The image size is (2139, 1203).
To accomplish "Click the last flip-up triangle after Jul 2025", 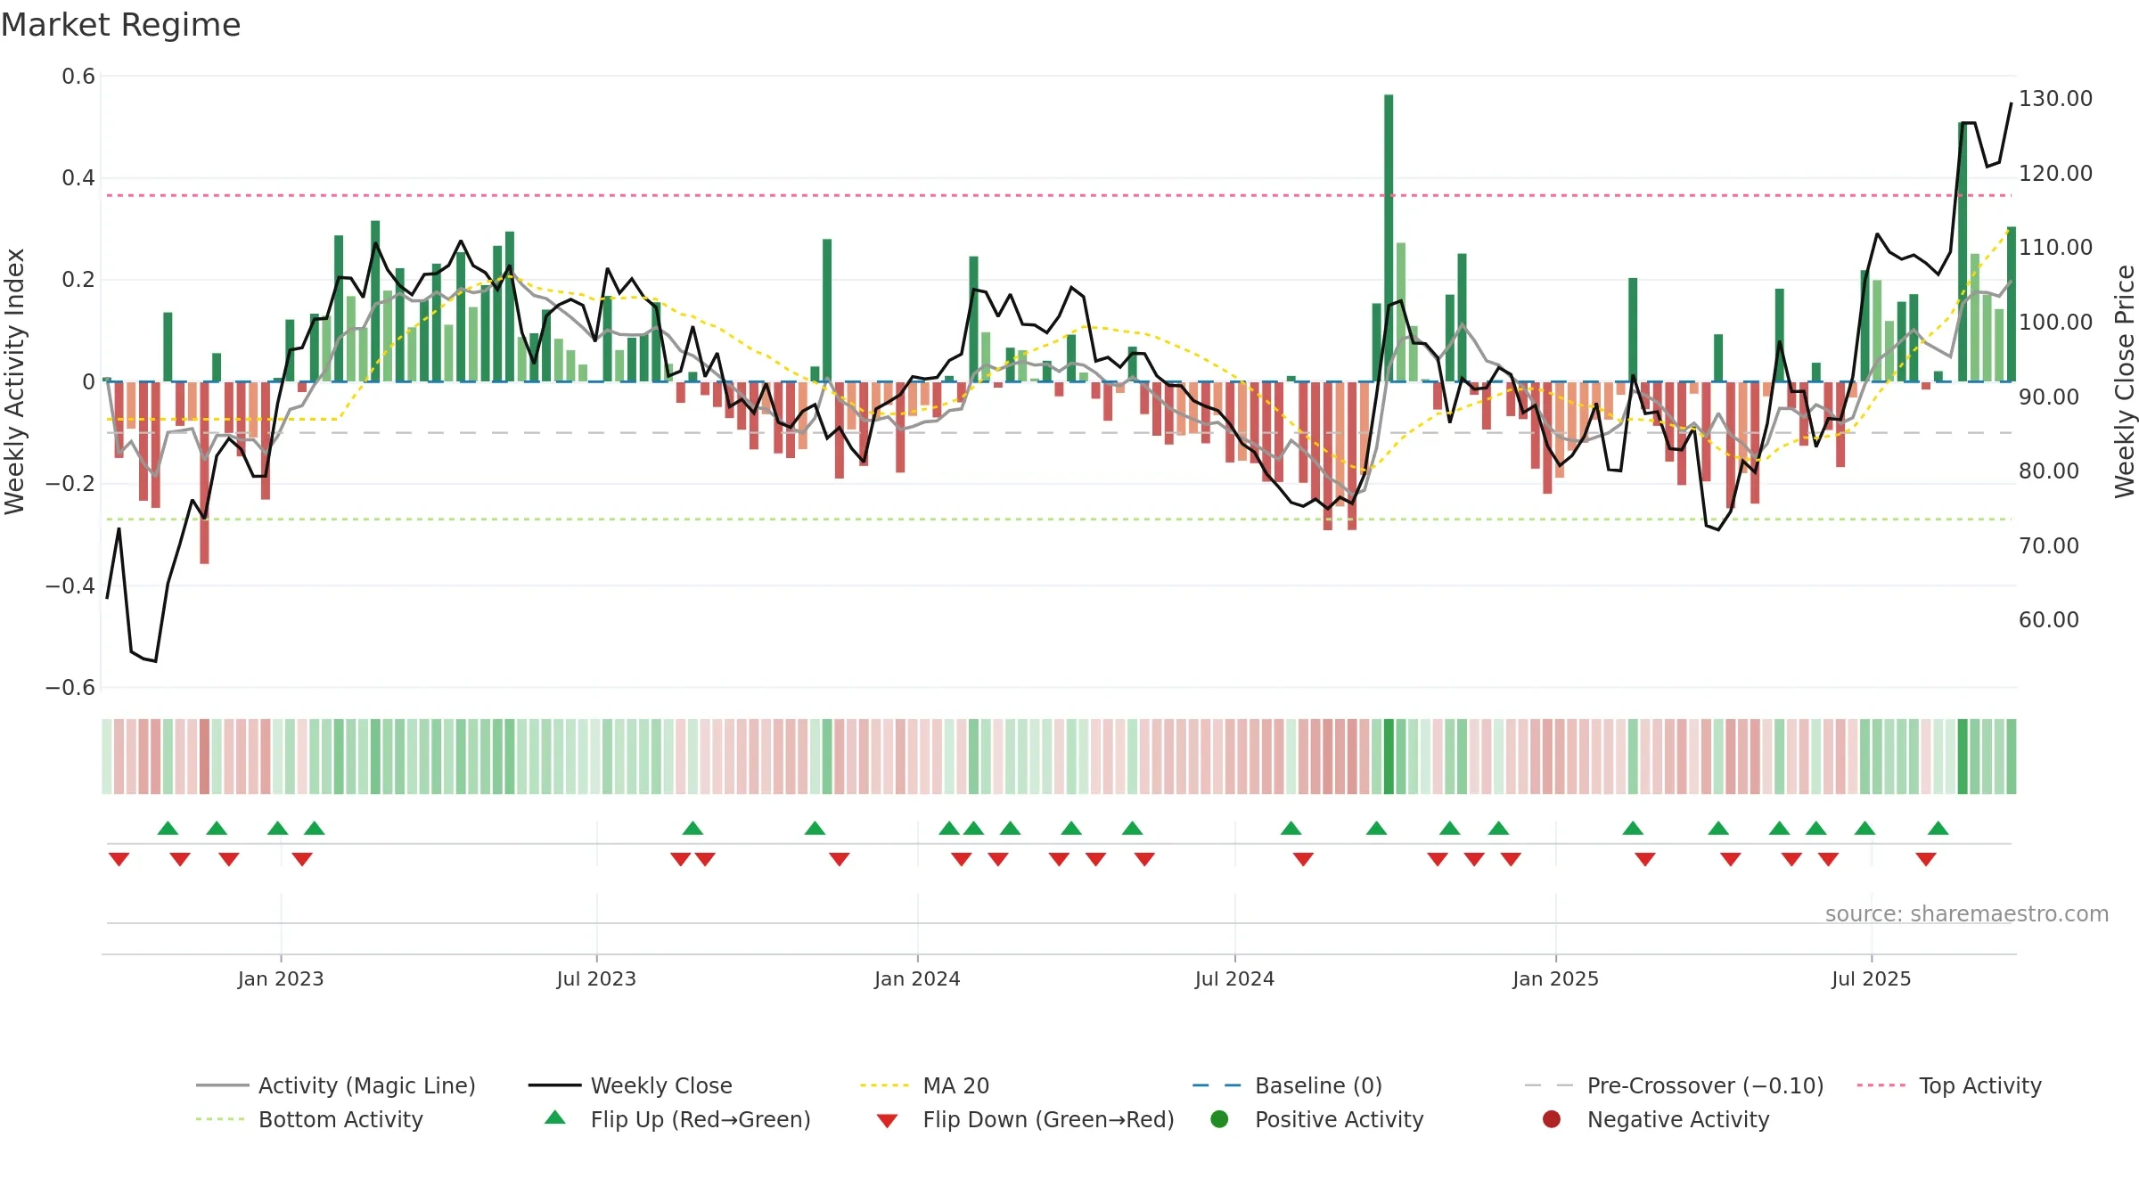I will coord(1938,828).
